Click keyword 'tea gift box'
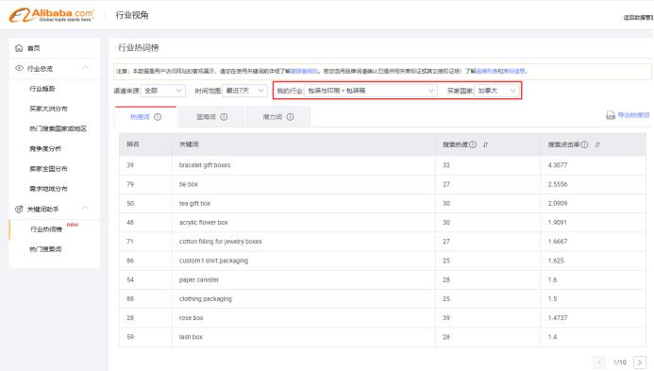 click(194, 204)
